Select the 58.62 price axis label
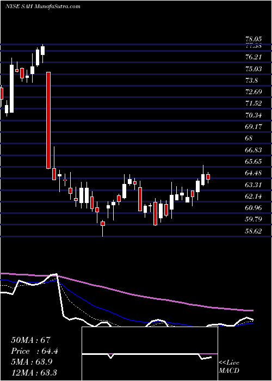 254,231
